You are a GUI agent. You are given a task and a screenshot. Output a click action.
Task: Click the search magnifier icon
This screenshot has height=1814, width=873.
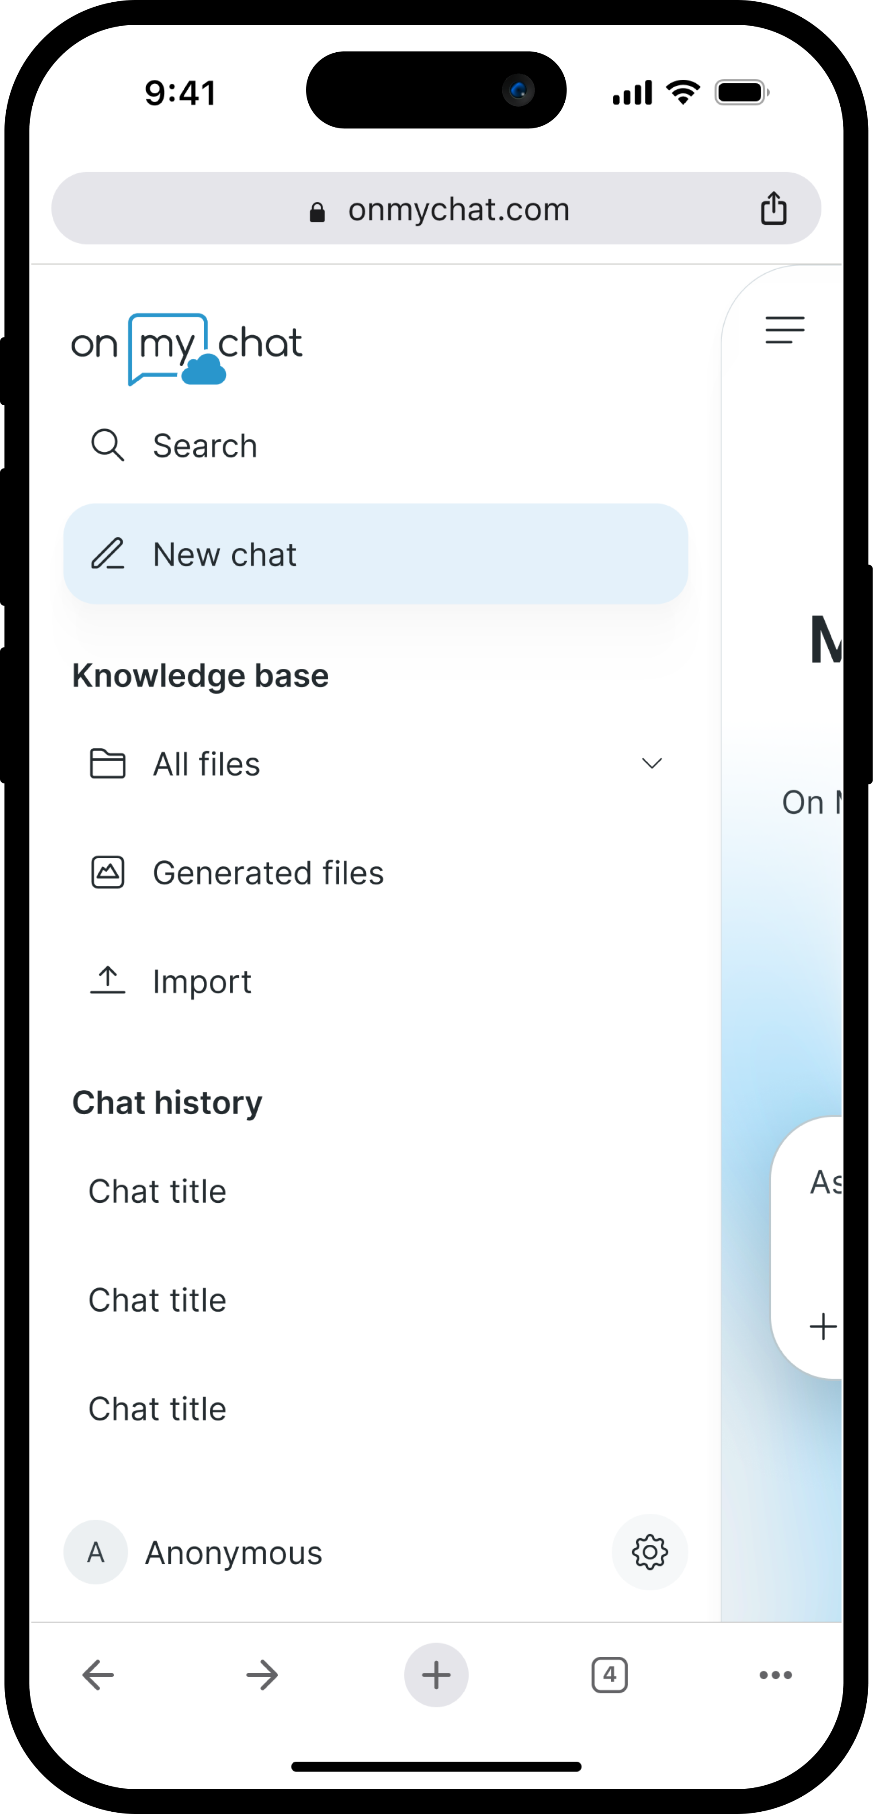click(x=108, y=445)
